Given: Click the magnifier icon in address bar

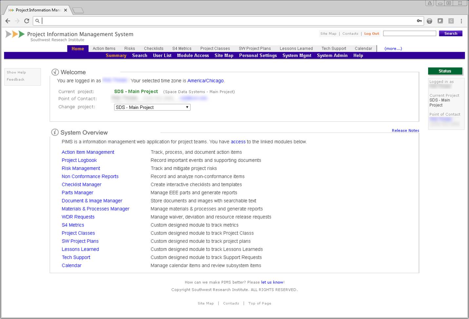Looking at the screenshot, I should click(38, 21).
